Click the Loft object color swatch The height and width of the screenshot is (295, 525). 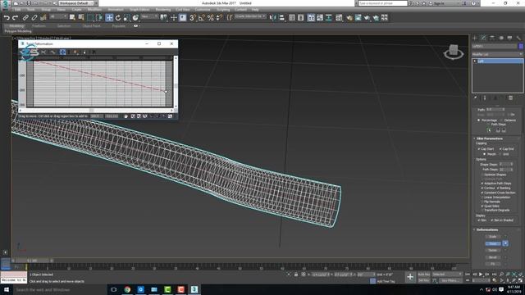(x=521, y=46)
